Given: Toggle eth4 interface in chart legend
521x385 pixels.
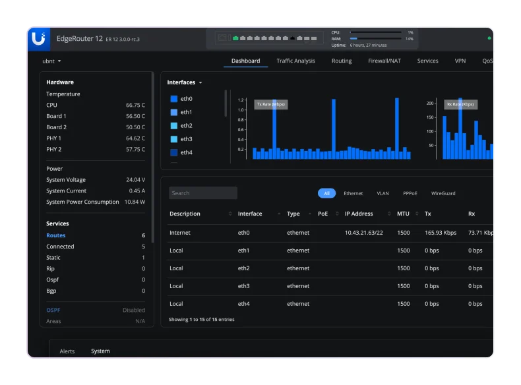Looking at the screenshot, I should click(181, 152).
